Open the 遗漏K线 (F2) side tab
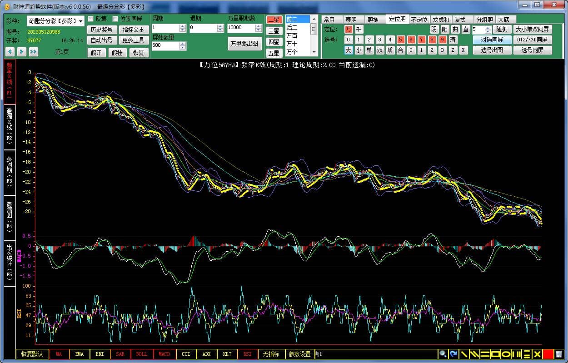 pyautogui.click(x=10, y=126)
